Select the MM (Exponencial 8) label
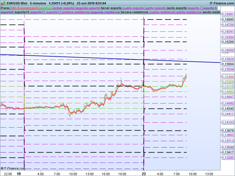Image resolution: width=235 pixels, height=176 pixels. point(24,8)
